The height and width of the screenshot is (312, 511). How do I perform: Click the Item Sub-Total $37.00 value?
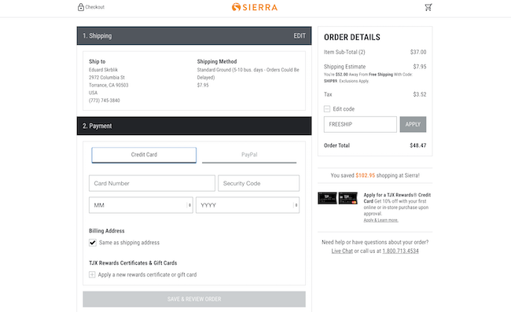coord(418,52)
